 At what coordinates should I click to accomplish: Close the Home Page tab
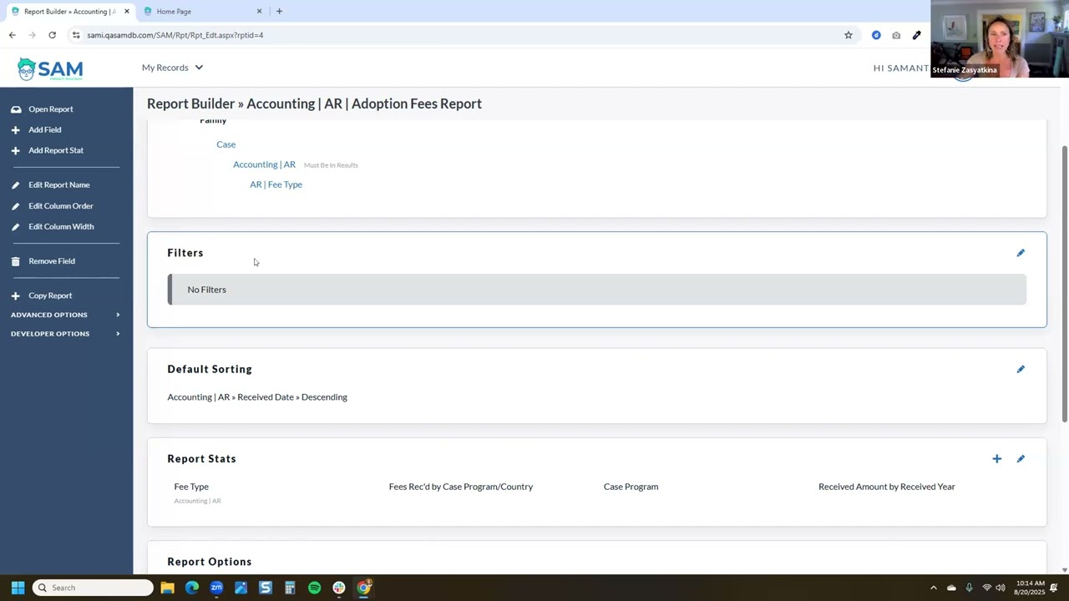point(259,12)
